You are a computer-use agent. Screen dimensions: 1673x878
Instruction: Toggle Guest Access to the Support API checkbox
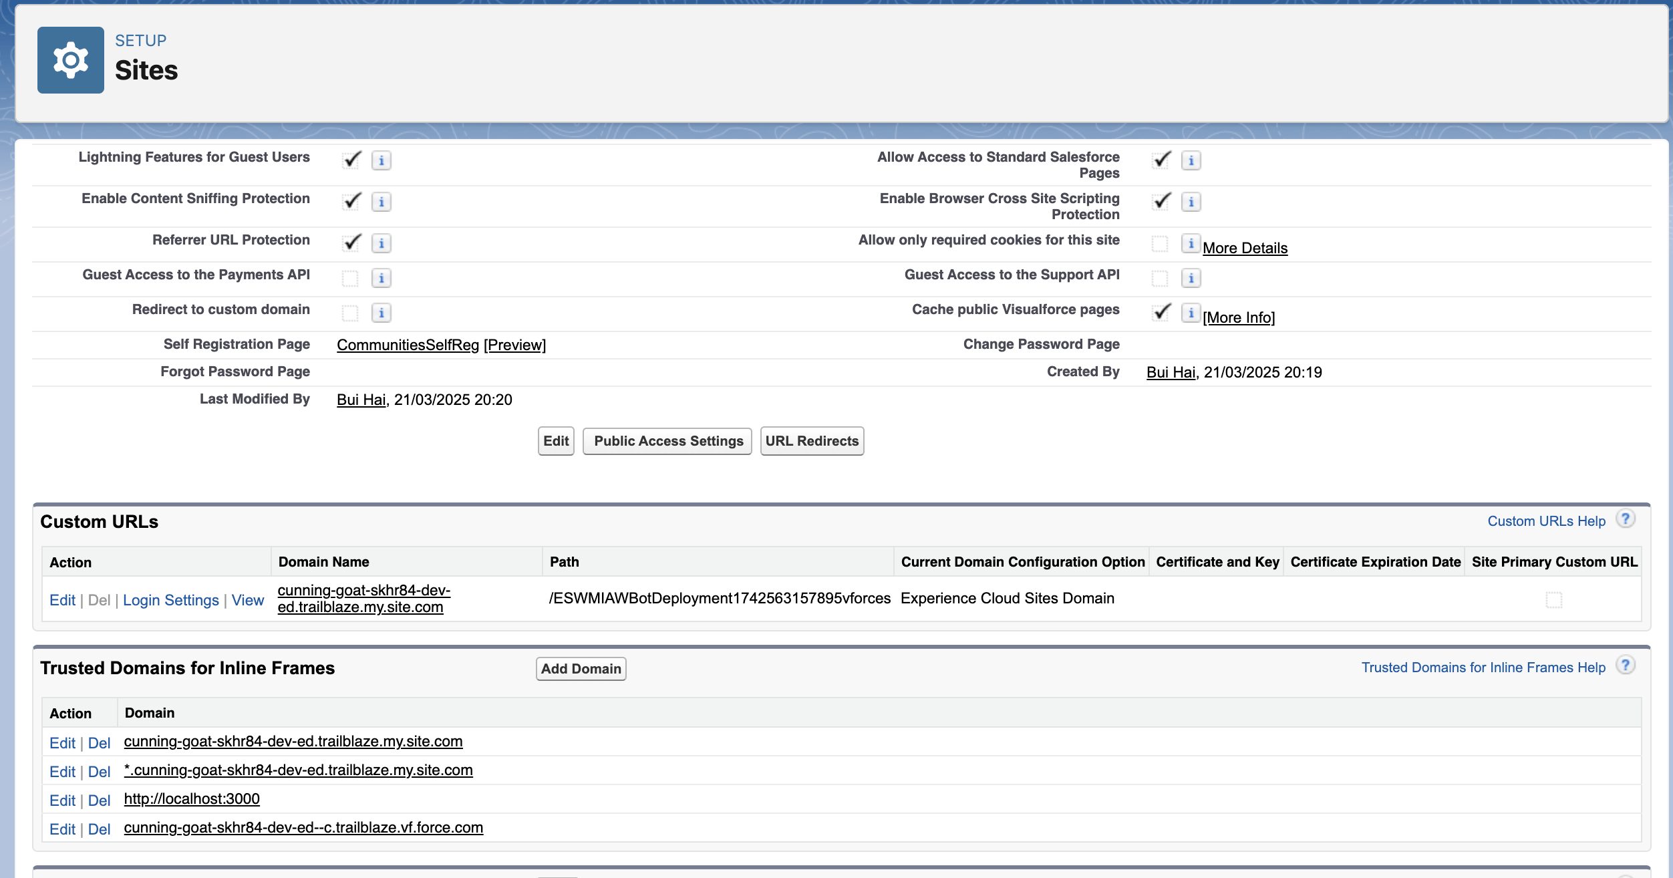pyautogui.click(x=1160, y=278)
